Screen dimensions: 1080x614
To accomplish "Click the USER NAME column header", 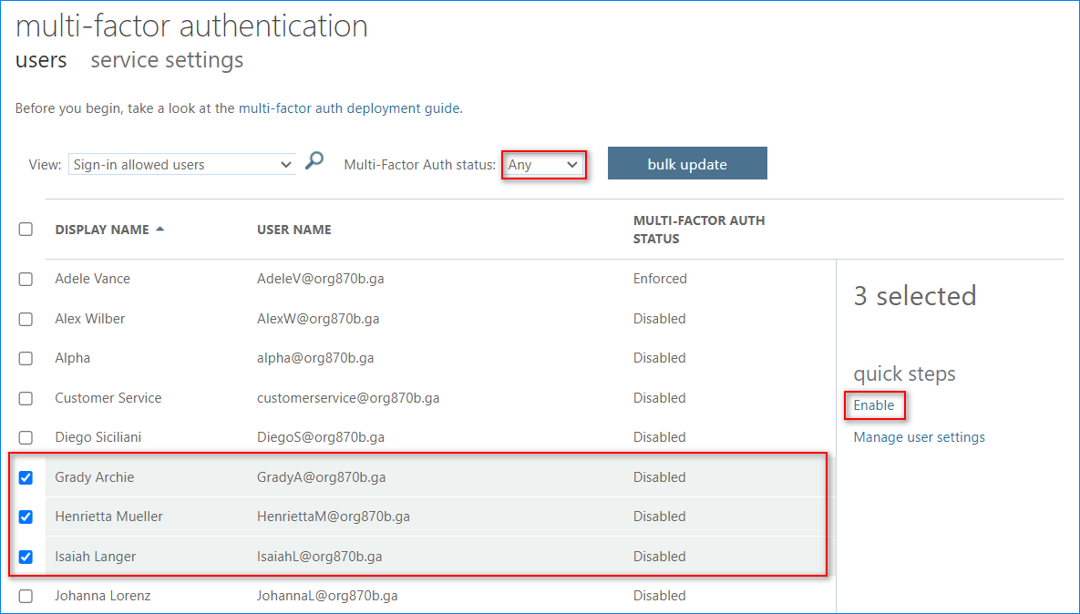I will (294, 230).
